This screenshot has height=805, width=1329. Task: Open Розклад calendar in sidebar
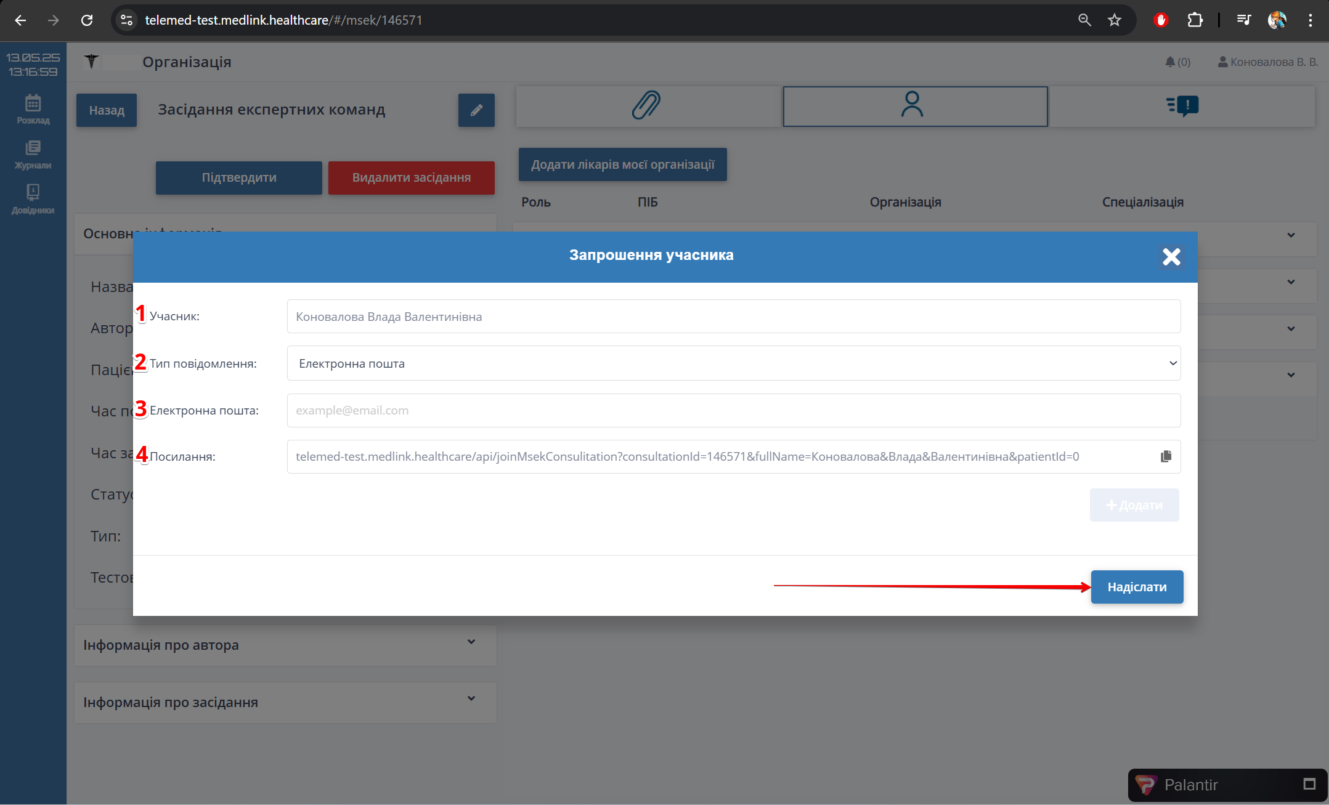point(33,109)
